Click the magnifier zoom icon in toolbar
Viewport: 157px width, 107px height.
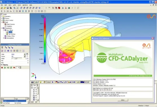(15, 8)
